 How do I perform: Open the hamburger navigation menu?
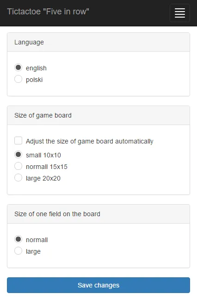pos(179,13)
